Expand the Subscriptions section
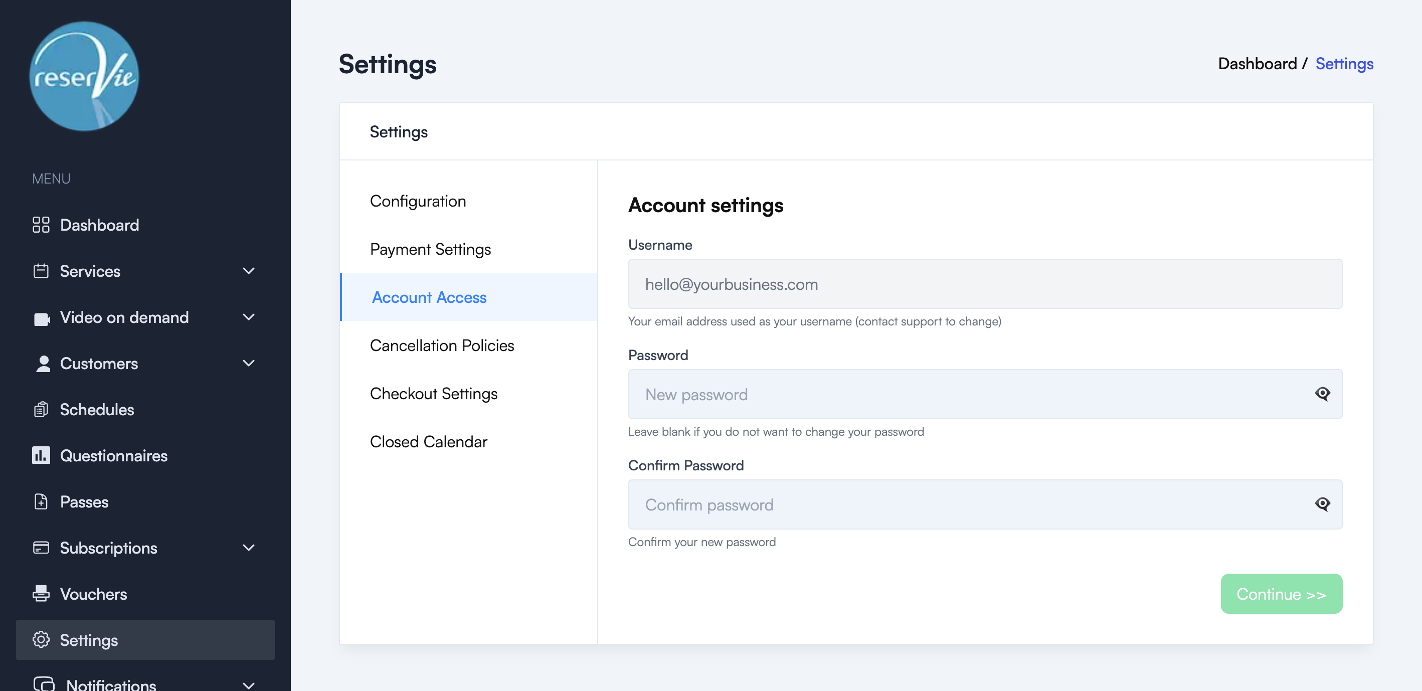 [x=248, y=548]
